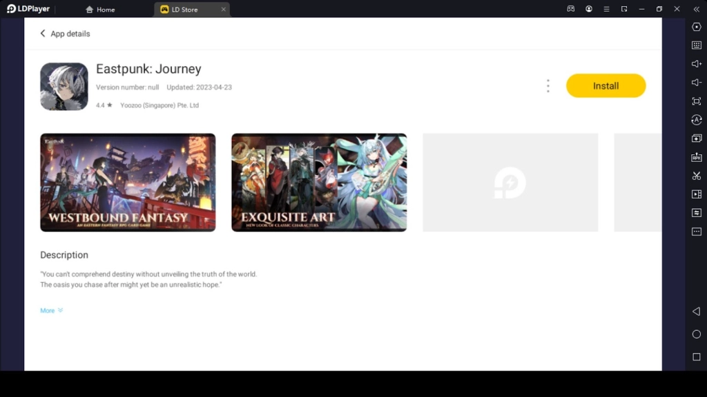Collapse the sidebar toolbar
This screenshot has width=707, height=397.
(x=697, y=9)
